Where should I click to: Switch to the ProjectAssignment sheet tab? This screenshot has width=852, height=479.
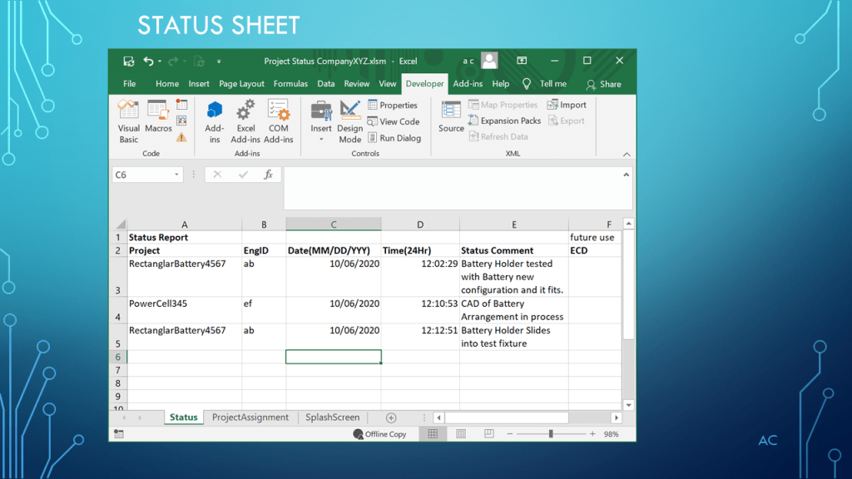tap(250, 417)
